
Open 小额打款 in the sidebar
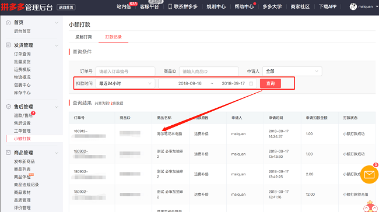(22, 139)
